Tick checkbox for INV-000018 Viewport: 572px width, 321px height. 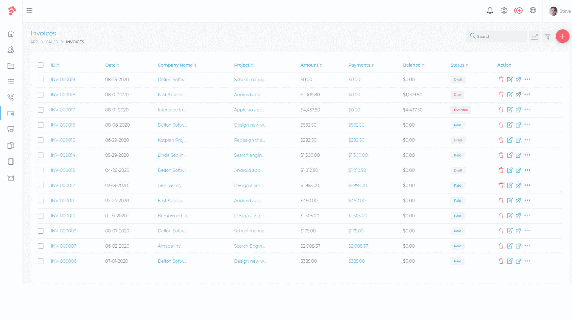coord(41,95)
